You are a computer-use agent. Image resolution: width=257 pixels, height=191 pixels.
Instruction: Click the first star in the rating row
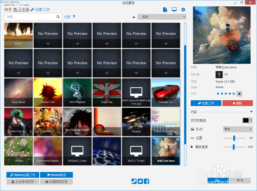[x=218, y=93]
